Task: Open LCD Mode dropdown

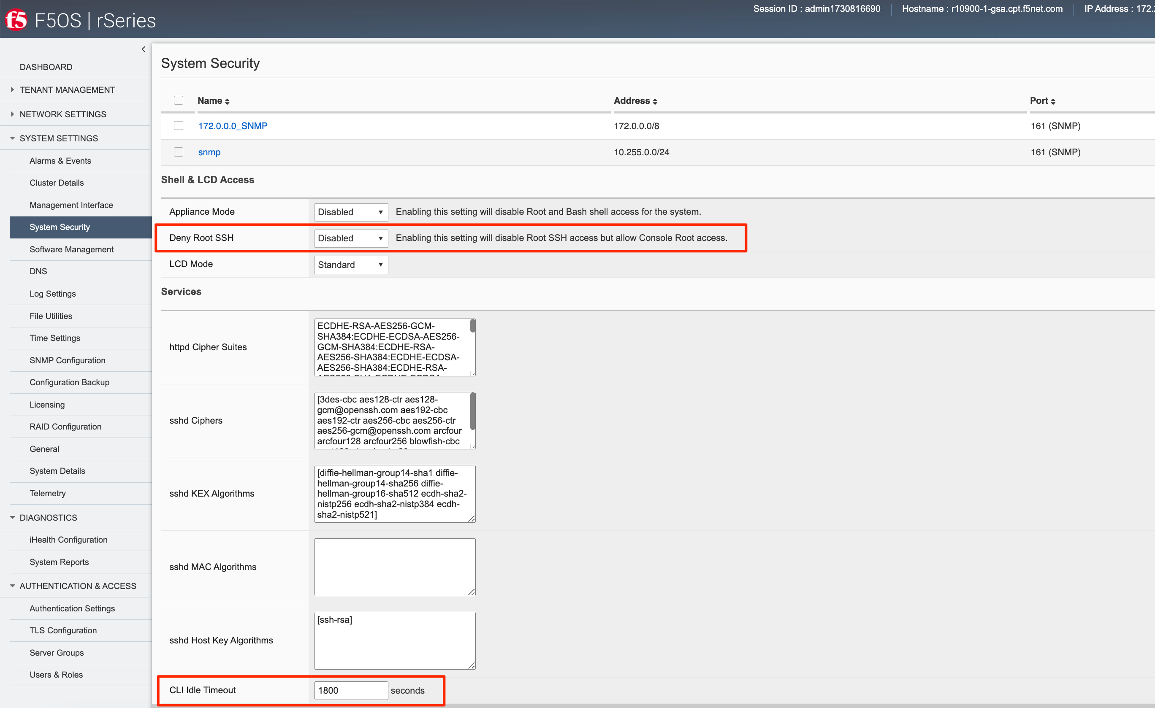Action: pos(351,265)
